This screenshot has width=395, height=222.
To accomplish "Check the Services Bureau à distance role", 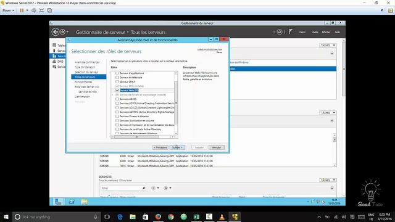I will click(x=117, y=117).
